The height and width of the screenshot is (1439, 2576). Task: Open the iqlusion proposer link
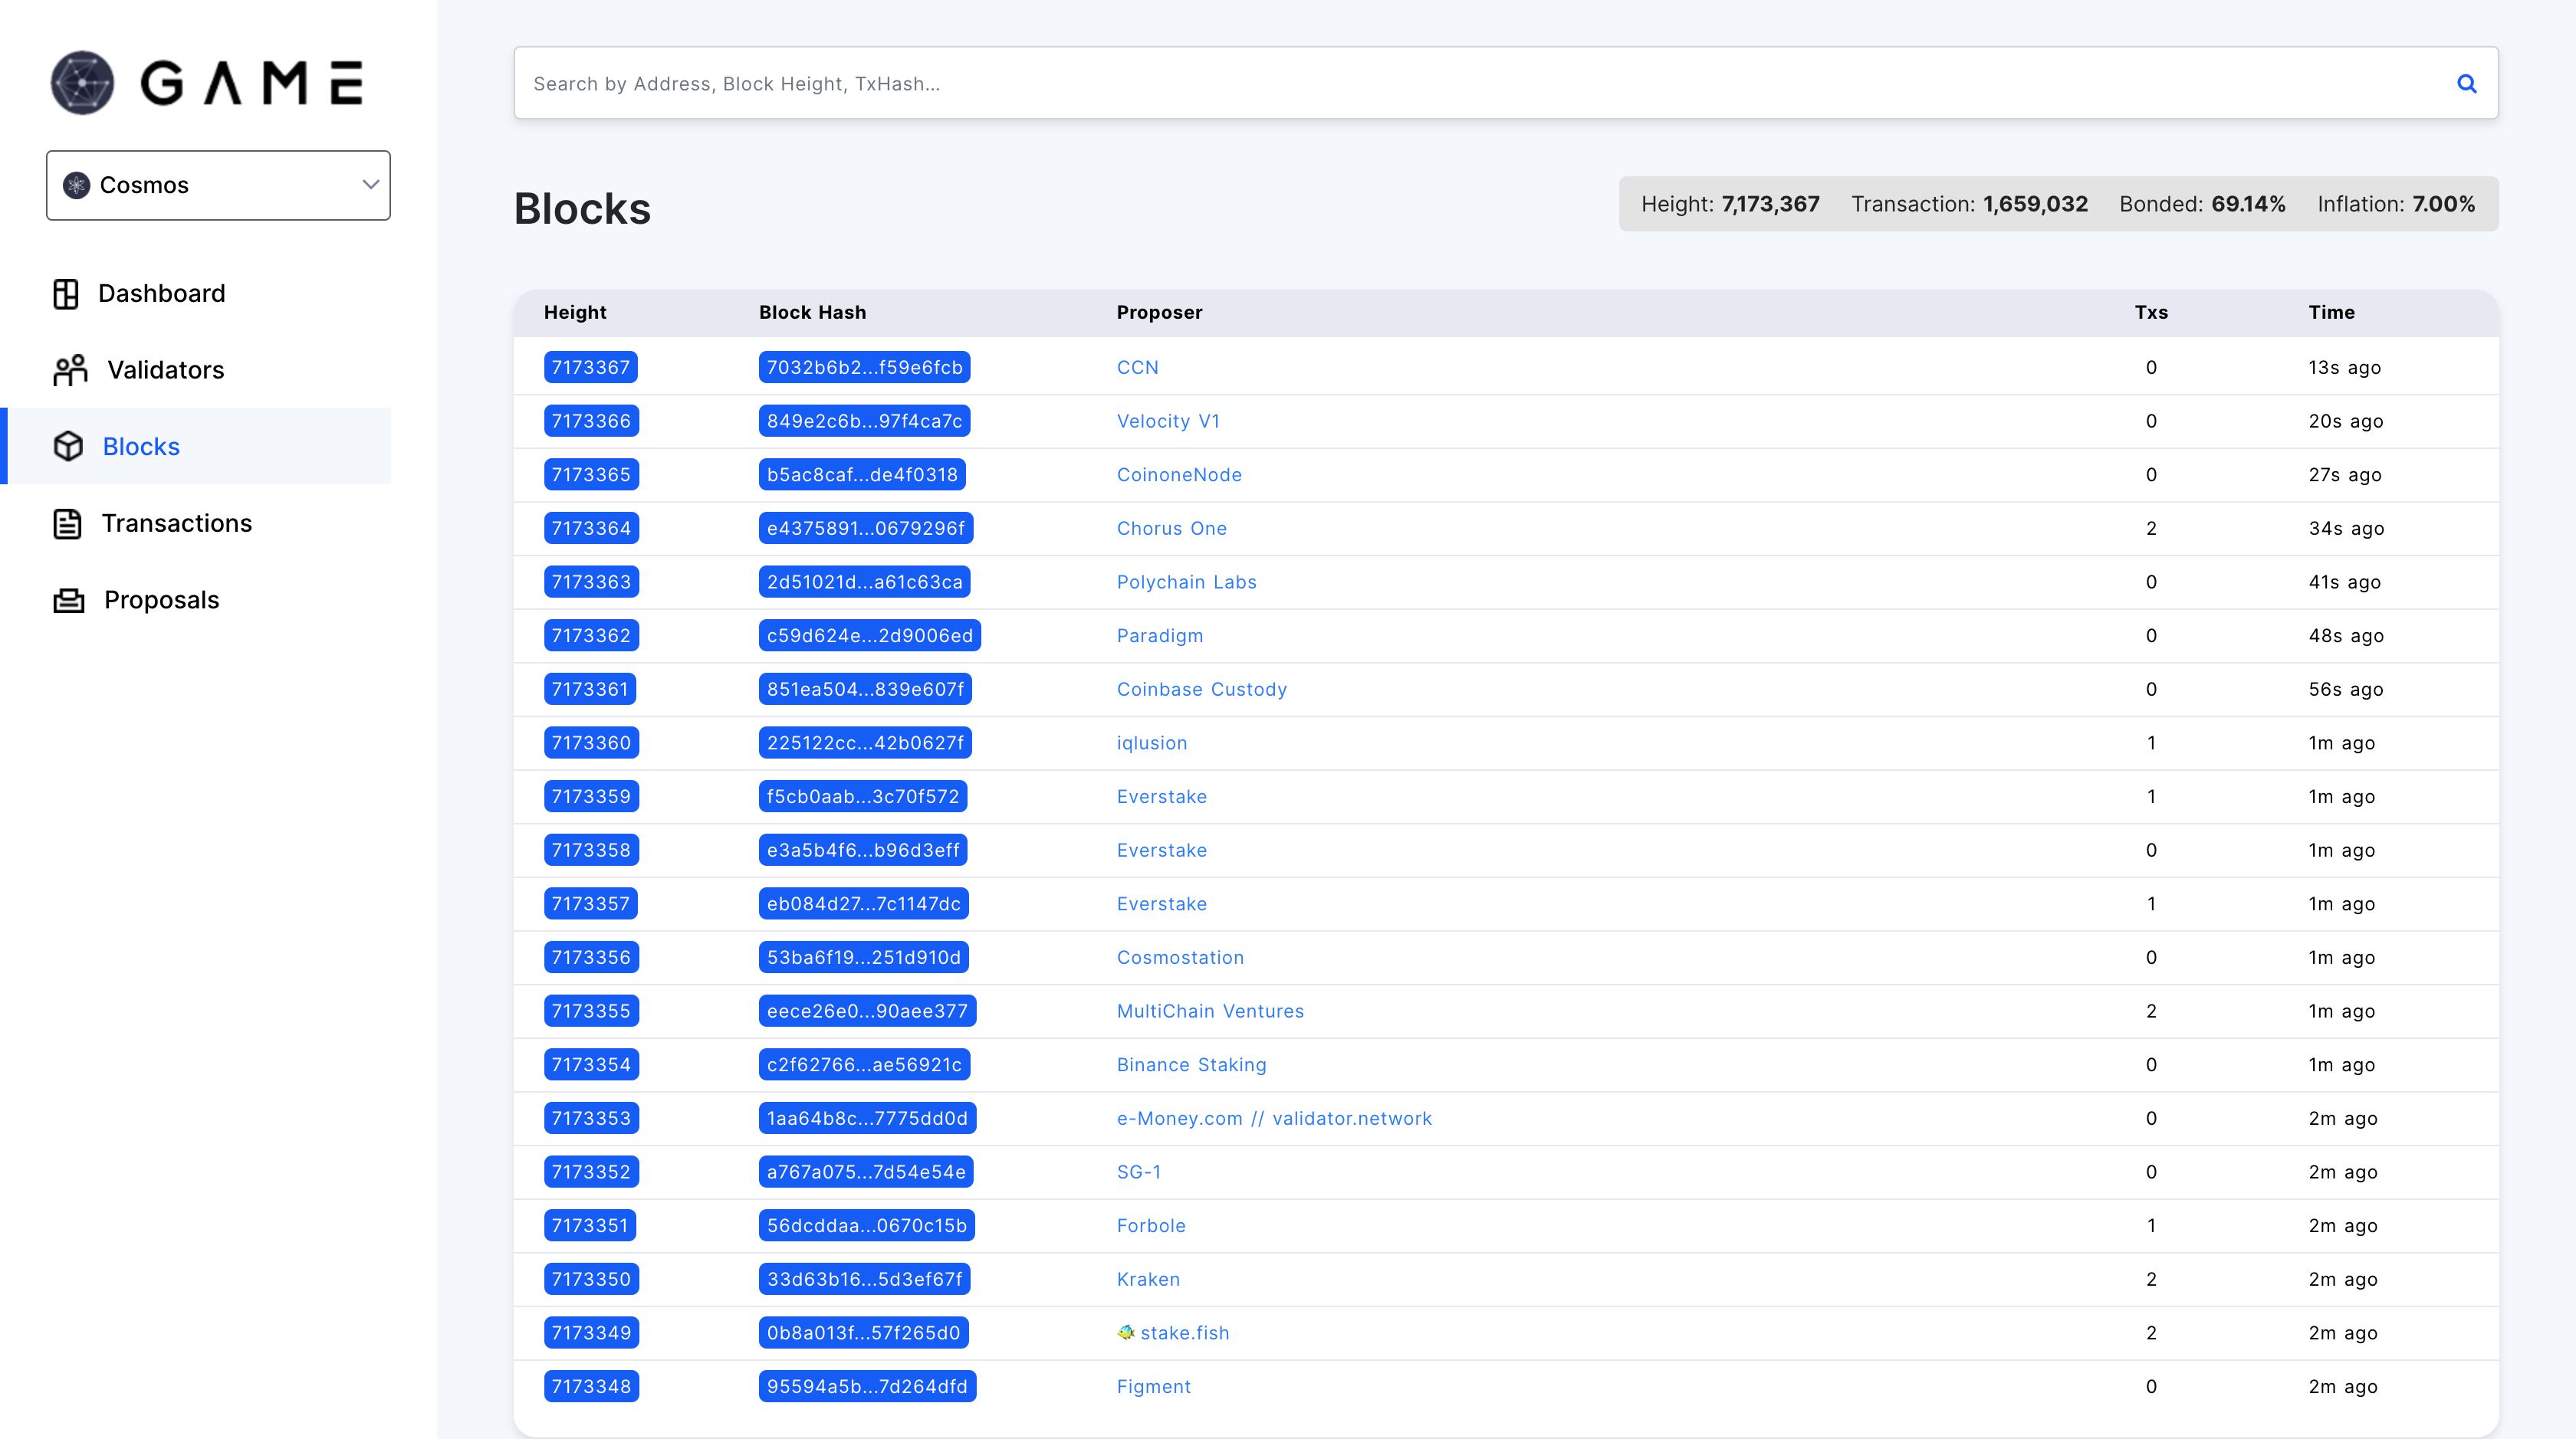click(1152, 742)
